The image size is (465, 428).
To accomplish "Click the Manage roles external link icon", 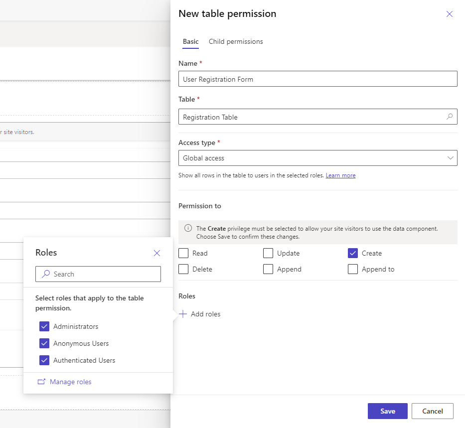I will click(42, 382).
